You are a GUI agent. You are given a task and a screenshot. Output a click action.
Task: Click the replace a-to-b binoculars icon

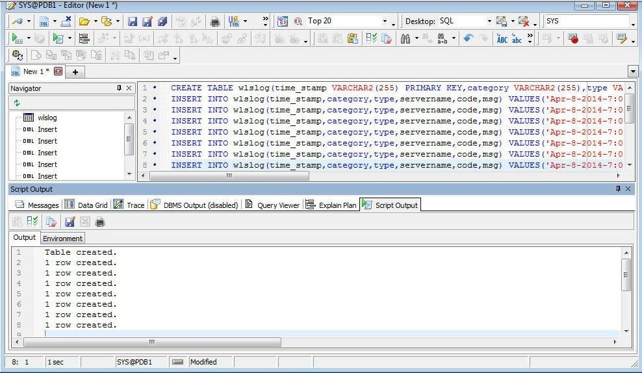click(443, 38)
